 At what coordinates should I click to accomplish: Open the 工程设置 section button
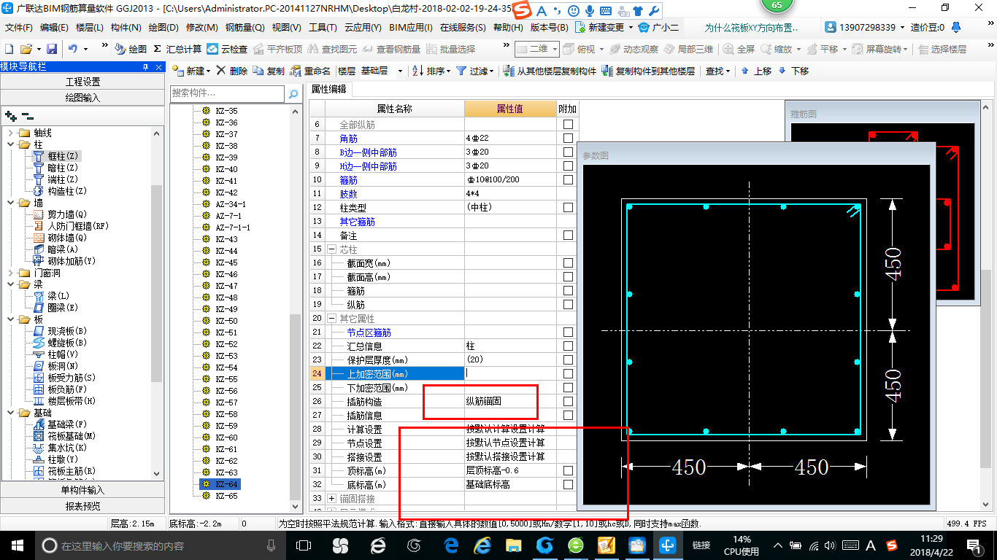[82, 82]
